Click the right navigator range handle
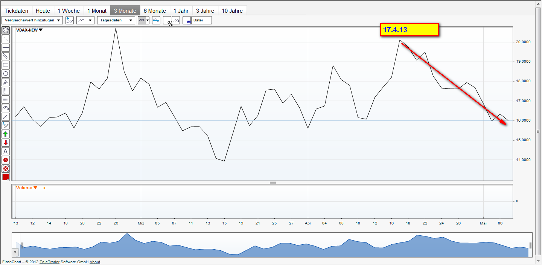Viewport: 542px width, 265px height. click(x=530, y=245)
